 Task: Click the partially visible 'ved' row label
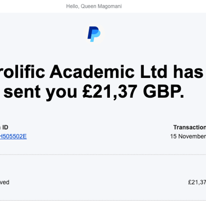coord(4,182)
